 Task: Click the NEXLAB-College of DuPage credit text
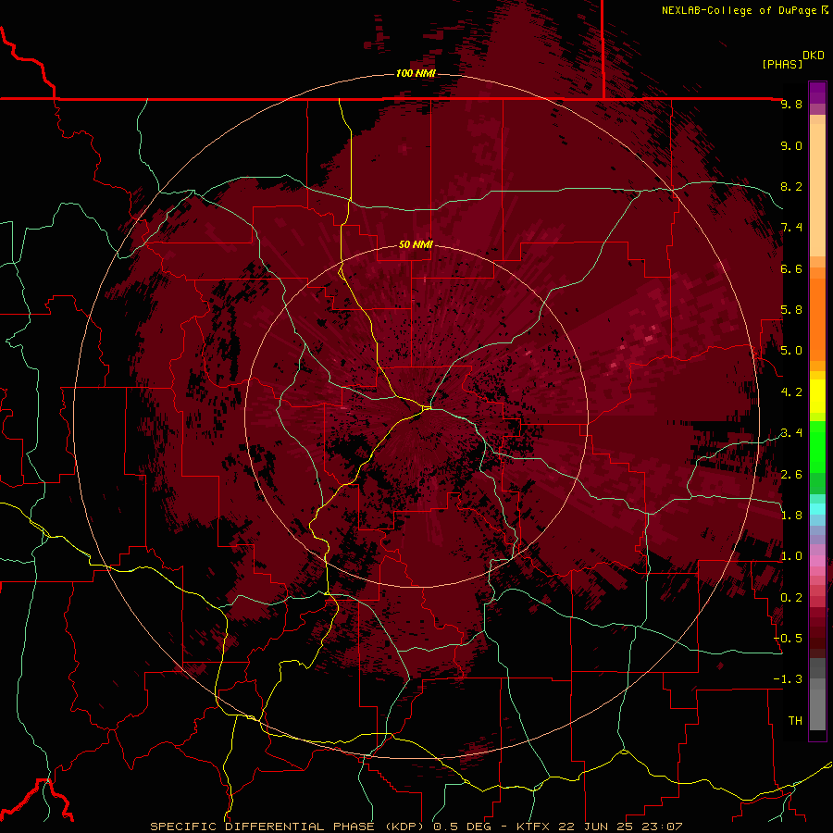click(x=739, y=10)
